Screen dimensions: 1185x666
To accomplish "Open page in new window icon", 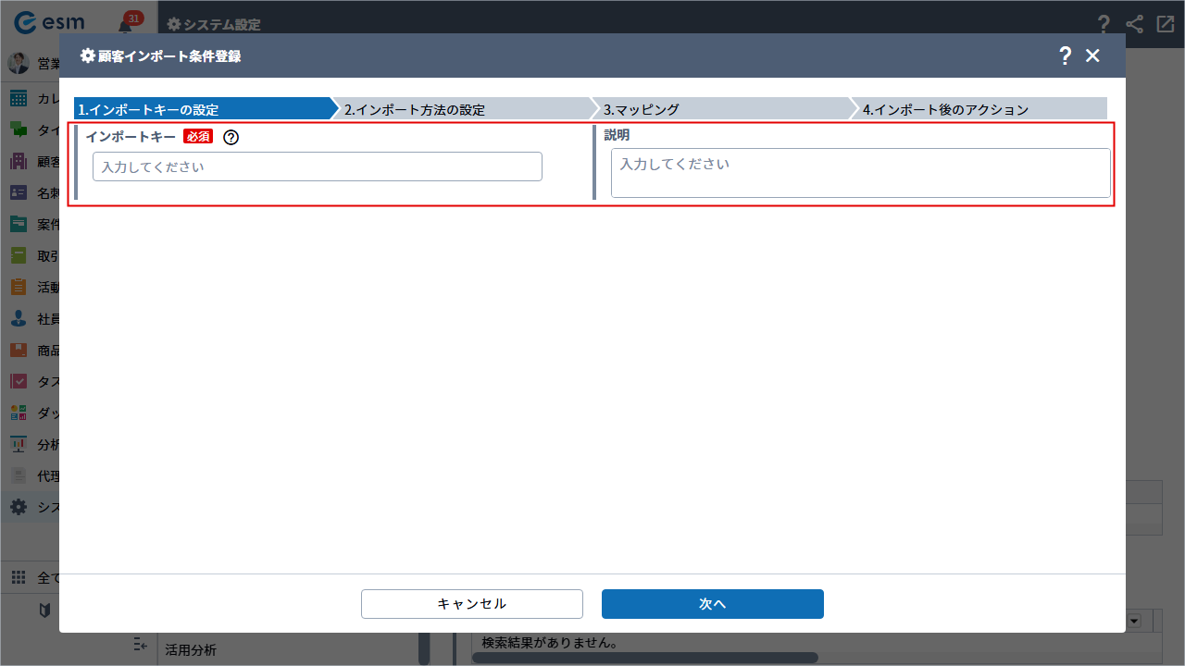I will (x=1165, y=25).
